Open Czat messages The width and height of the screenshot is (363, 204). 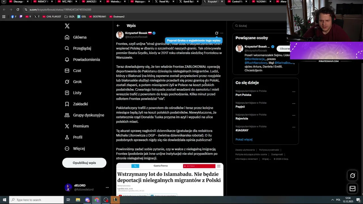pyautogui.click(x=73, y=71)
